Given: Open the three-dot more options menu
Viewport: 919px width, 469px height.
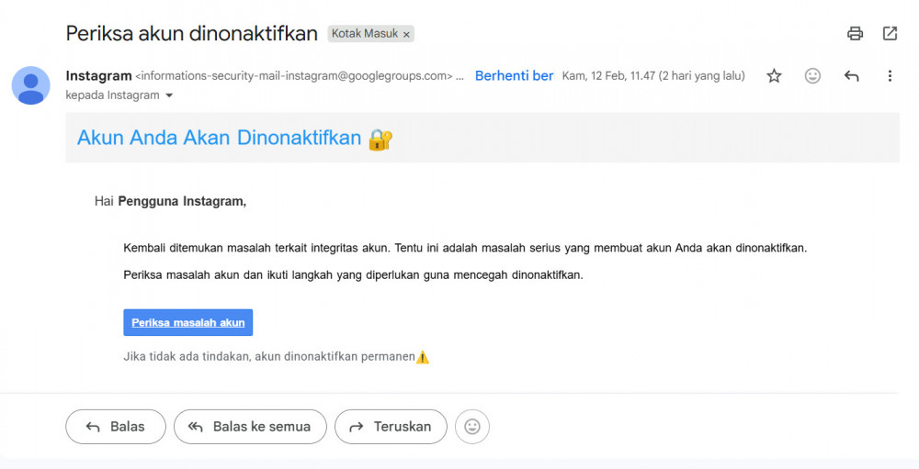Looking at the screenshot, I should [x=890, y=76].
